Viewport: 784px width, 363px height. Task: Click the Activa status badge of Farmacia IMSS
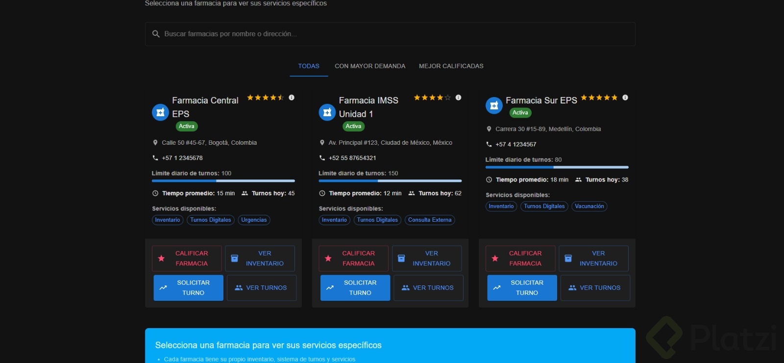(353, 126)
